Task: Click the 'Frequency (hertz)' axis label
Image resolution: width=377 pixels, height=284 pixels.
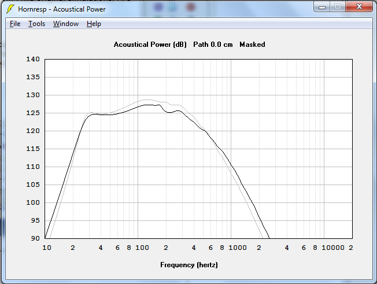Action: 189,265
